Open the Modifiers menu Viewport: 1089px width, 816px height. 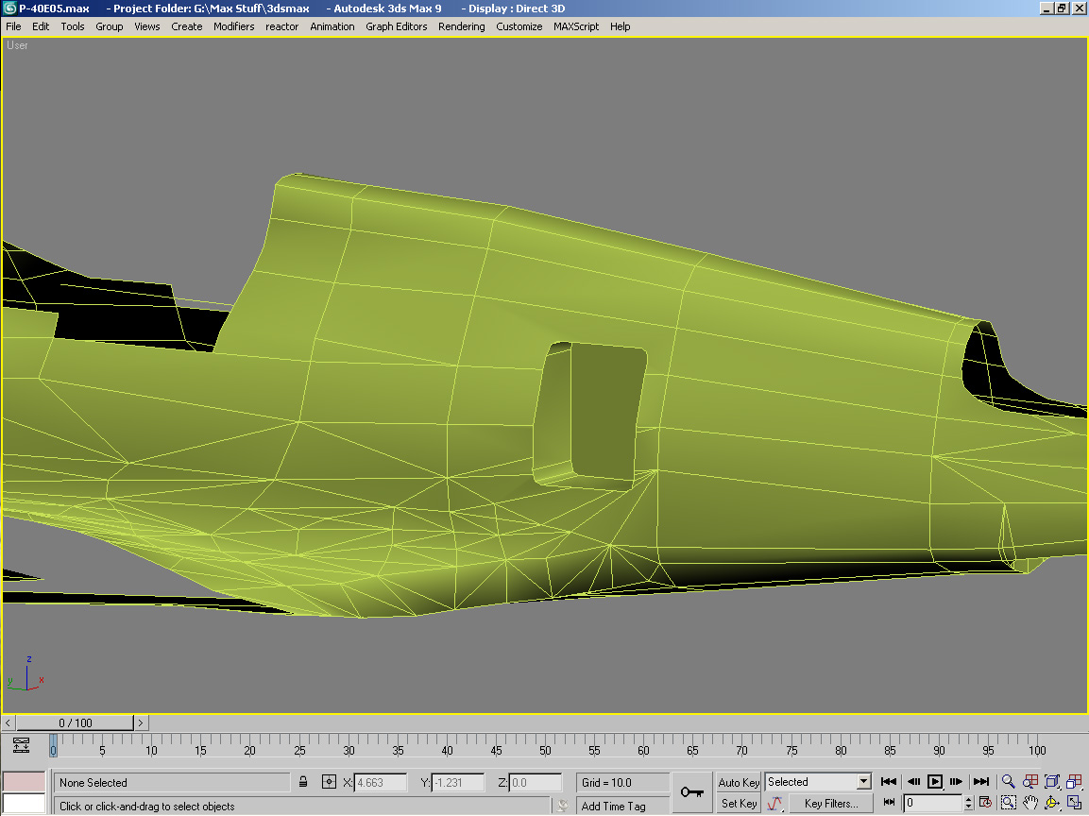(x=233, y=26)
